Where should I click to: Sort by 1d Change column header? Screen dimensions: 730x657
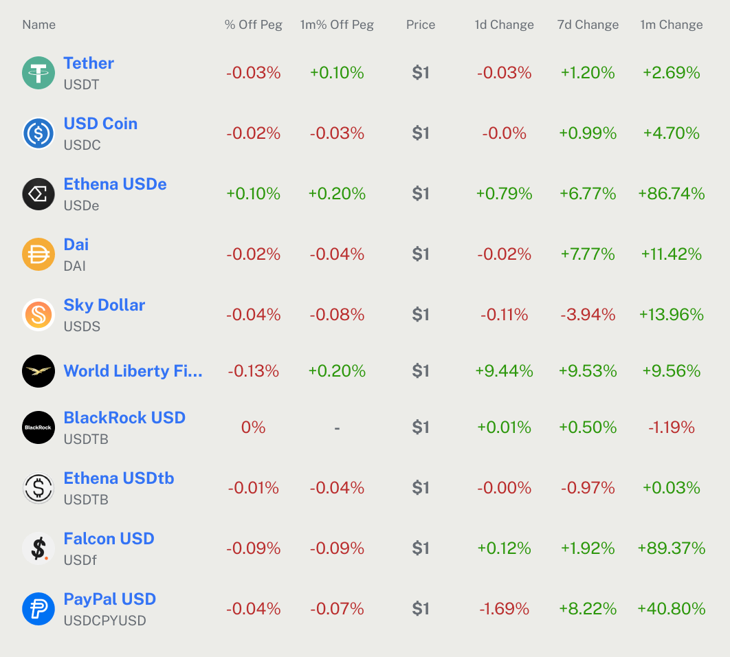point(504,25)
